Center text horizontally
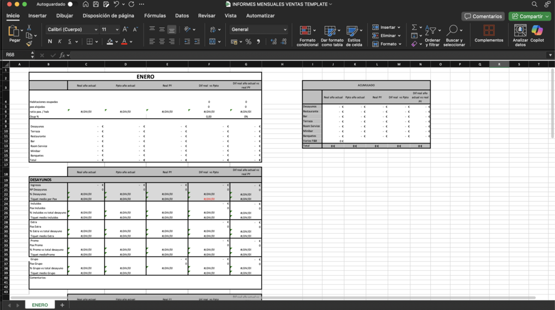This screenshot has width=555, height=310. pos(162,41)
